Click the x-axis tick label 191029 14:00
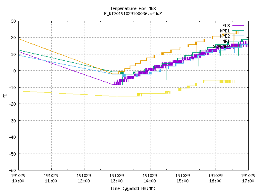The height and width of the screenshot is (192, 256). click(150, 178)
